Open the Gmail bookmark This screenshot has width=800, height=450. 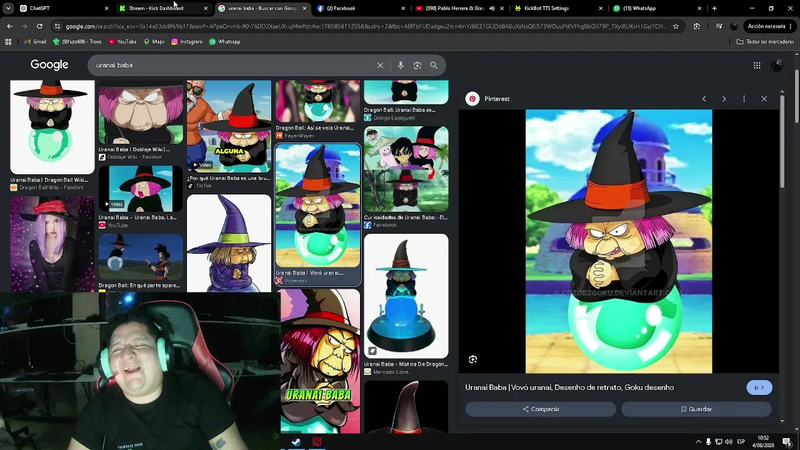35,42
